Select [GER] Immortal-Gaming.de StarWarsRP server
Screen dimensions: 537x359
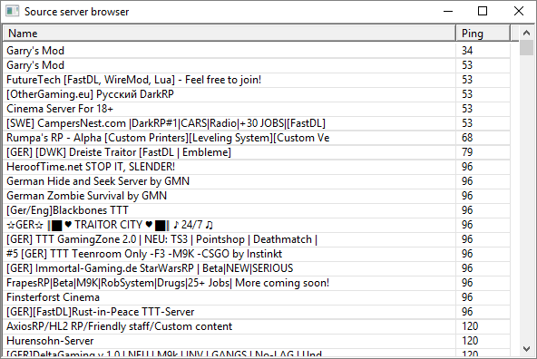(257, 268)
